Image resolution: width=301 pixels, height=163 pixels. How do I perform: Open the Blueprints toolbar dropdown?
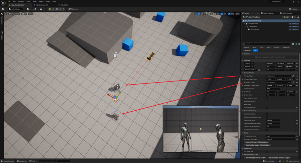[35, 9]
